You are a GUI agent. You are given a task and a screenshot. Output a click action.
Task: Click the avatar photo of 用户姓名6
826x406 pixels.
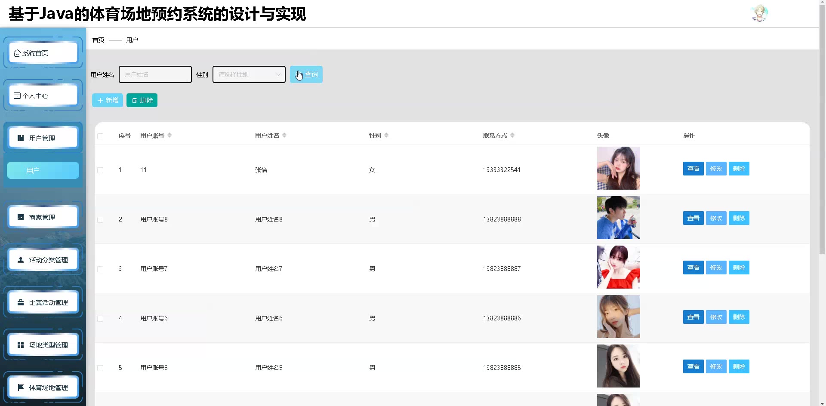pyautogui.click(x=619, y=317)
